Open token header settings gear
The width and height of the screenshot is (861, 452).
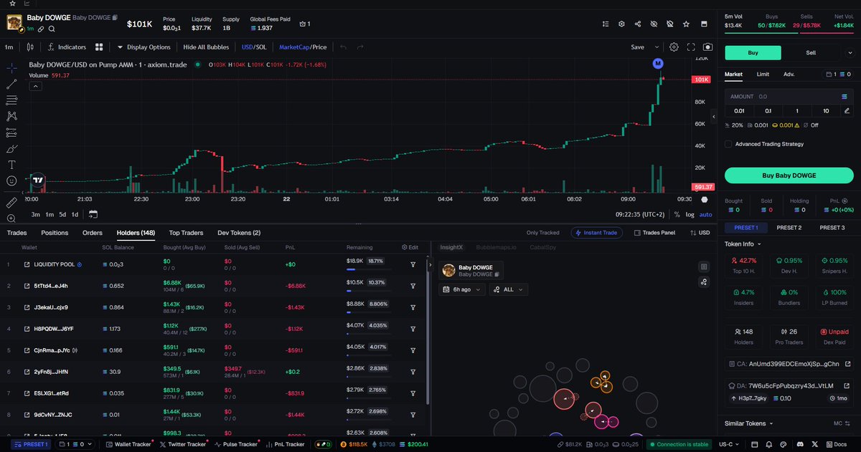pyautogui.click(x=621, y=24)
